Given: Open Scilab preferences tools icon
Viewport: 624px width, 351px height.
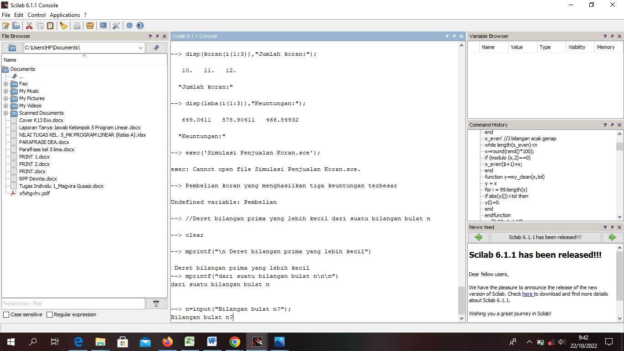Looking at the screenshot, I should point(116,26).
